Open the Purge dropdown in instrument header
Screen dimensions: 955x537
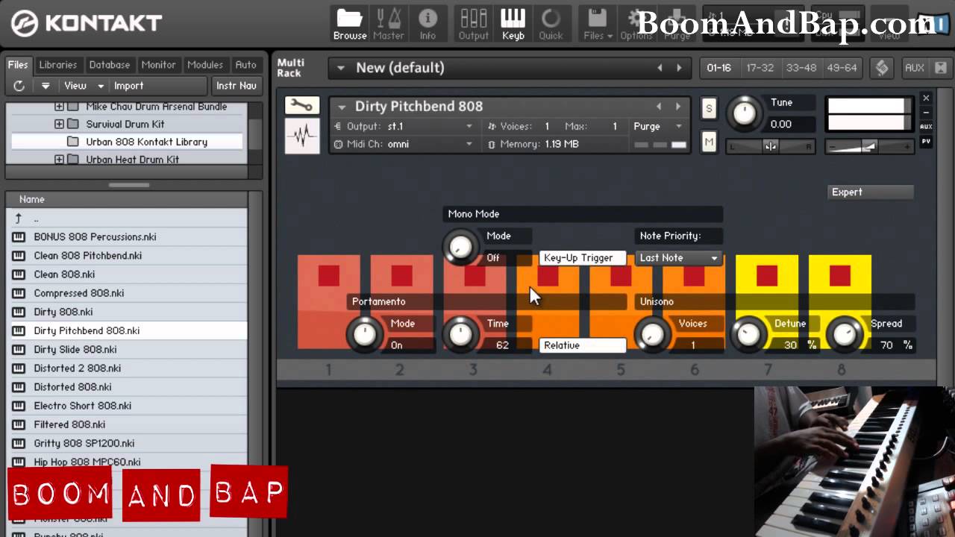point(657,127)
